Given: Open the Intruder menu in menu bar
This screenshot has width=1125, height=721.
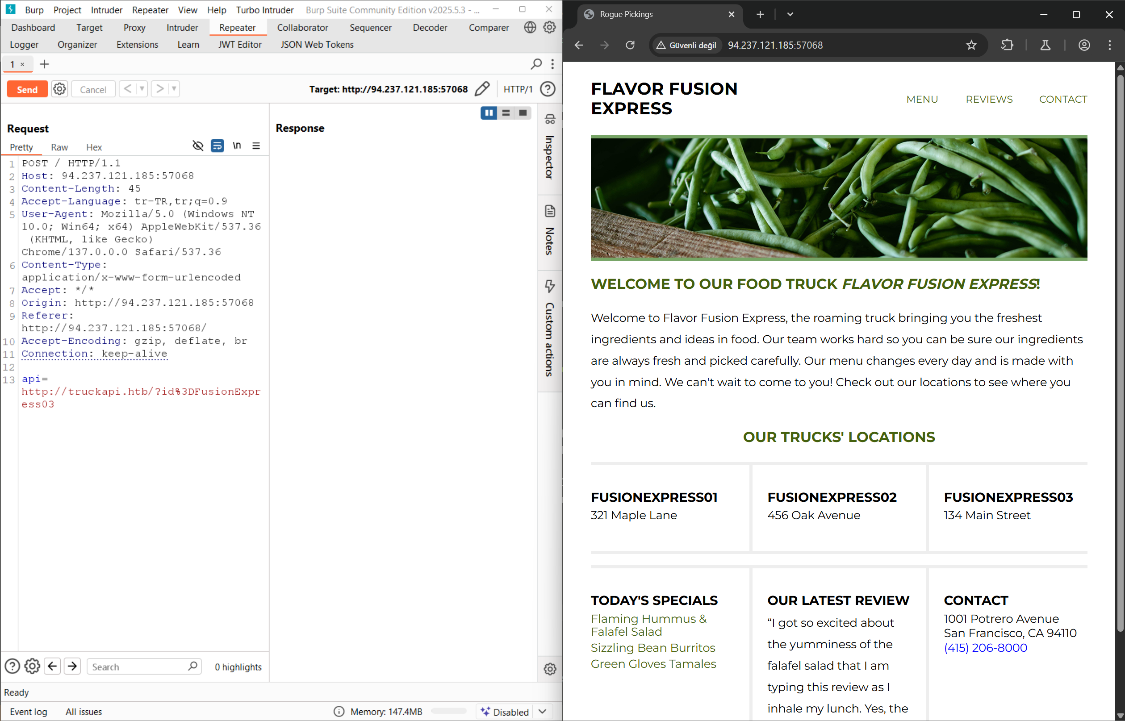Looking at the screenshot, I should (106, 10).
